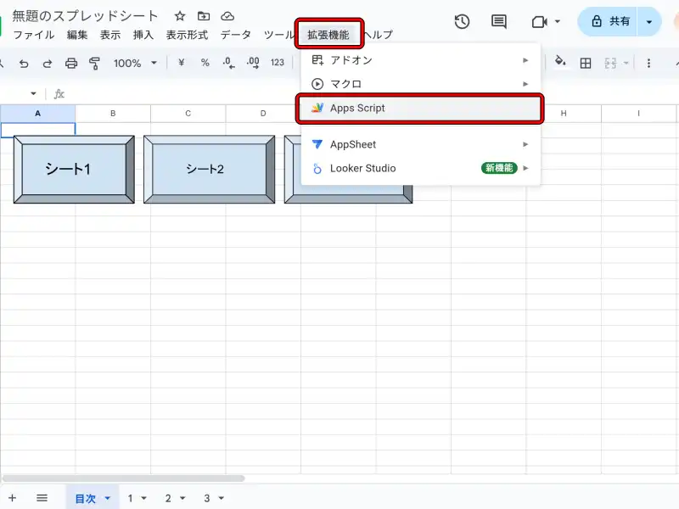The image size is (679, 509).
Task: Open the 挿入 menu
Action: [143, 35]
